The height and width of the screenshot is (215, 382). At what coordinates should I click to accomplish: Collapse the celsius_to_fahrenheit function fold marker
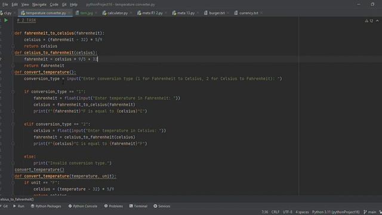(13, 53)
